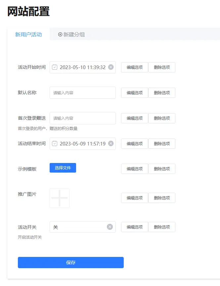This screenshot has width=220, height=286.
Task: Click 编辑选项 for 推广图片 row
Action: pos(134,198)
